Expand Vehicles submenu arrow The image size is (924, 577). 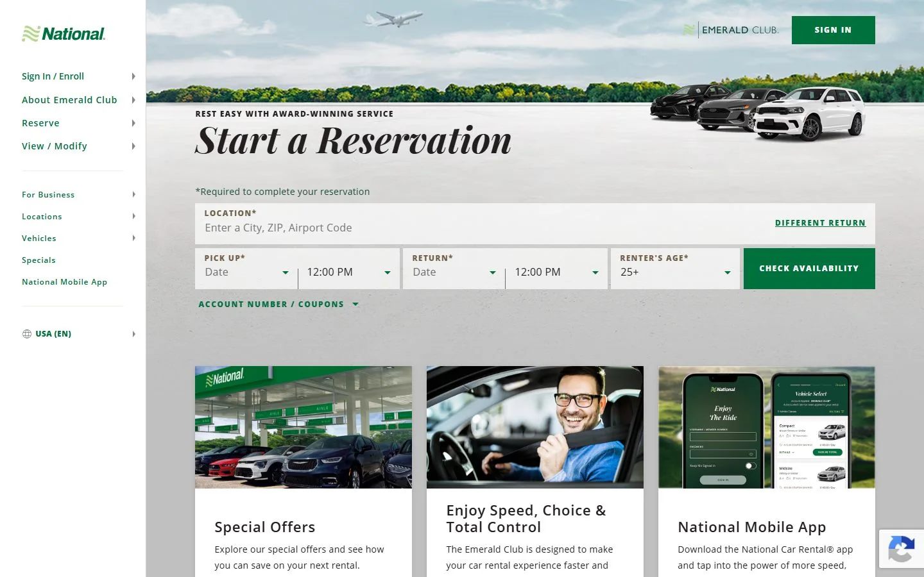[x=133, y=238]
